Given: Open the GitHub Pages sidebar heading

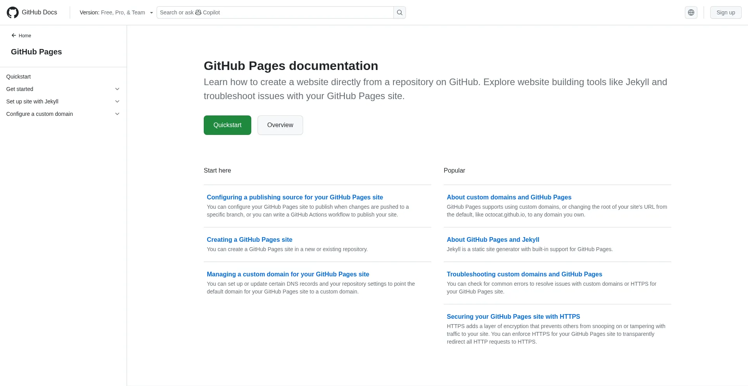Looking at the screenshot, I should (x=36, y=52).
